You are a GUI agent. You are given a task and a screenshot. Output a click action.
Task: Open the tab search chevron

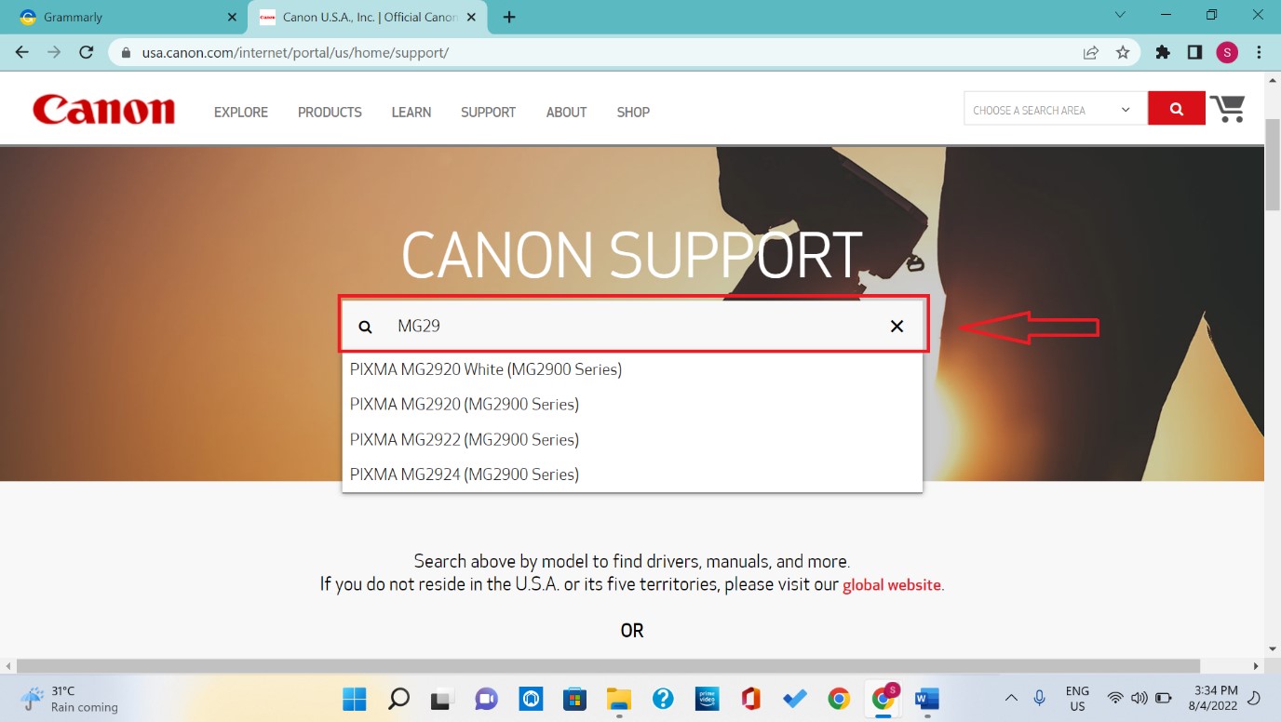pyautogui.click(x=1120, y=15)
